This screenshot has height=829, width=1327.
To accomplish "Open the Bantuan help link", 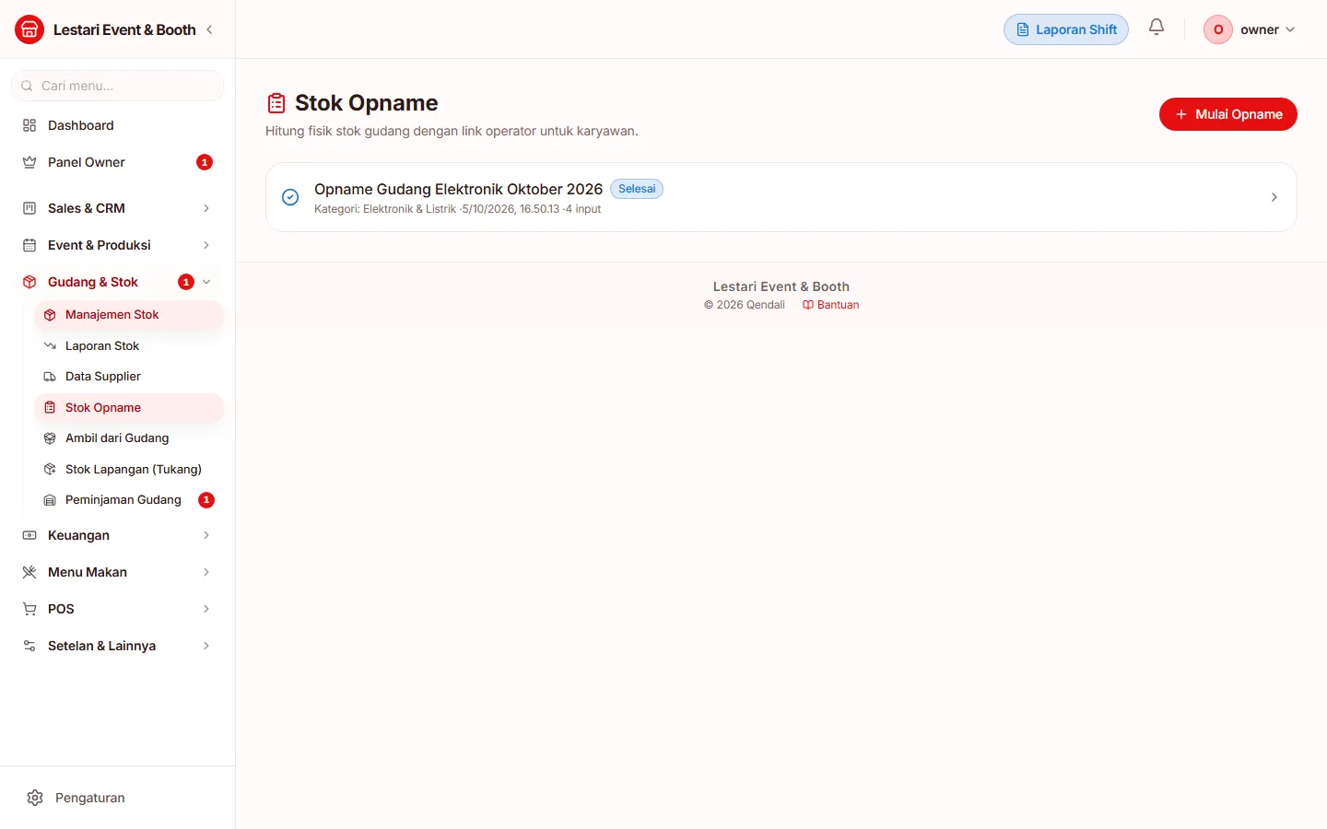I will [x=830, y=305].
